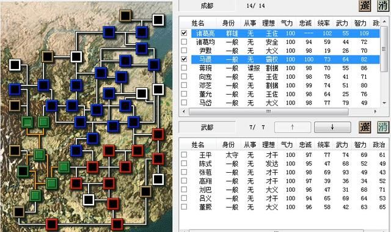
Task: Click 太守 in the 王平 row
Action: 232,155
